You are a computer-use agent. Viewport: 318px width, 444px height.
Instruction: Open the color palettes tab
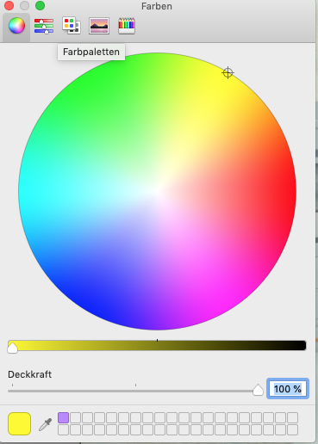tap(72, 26)
